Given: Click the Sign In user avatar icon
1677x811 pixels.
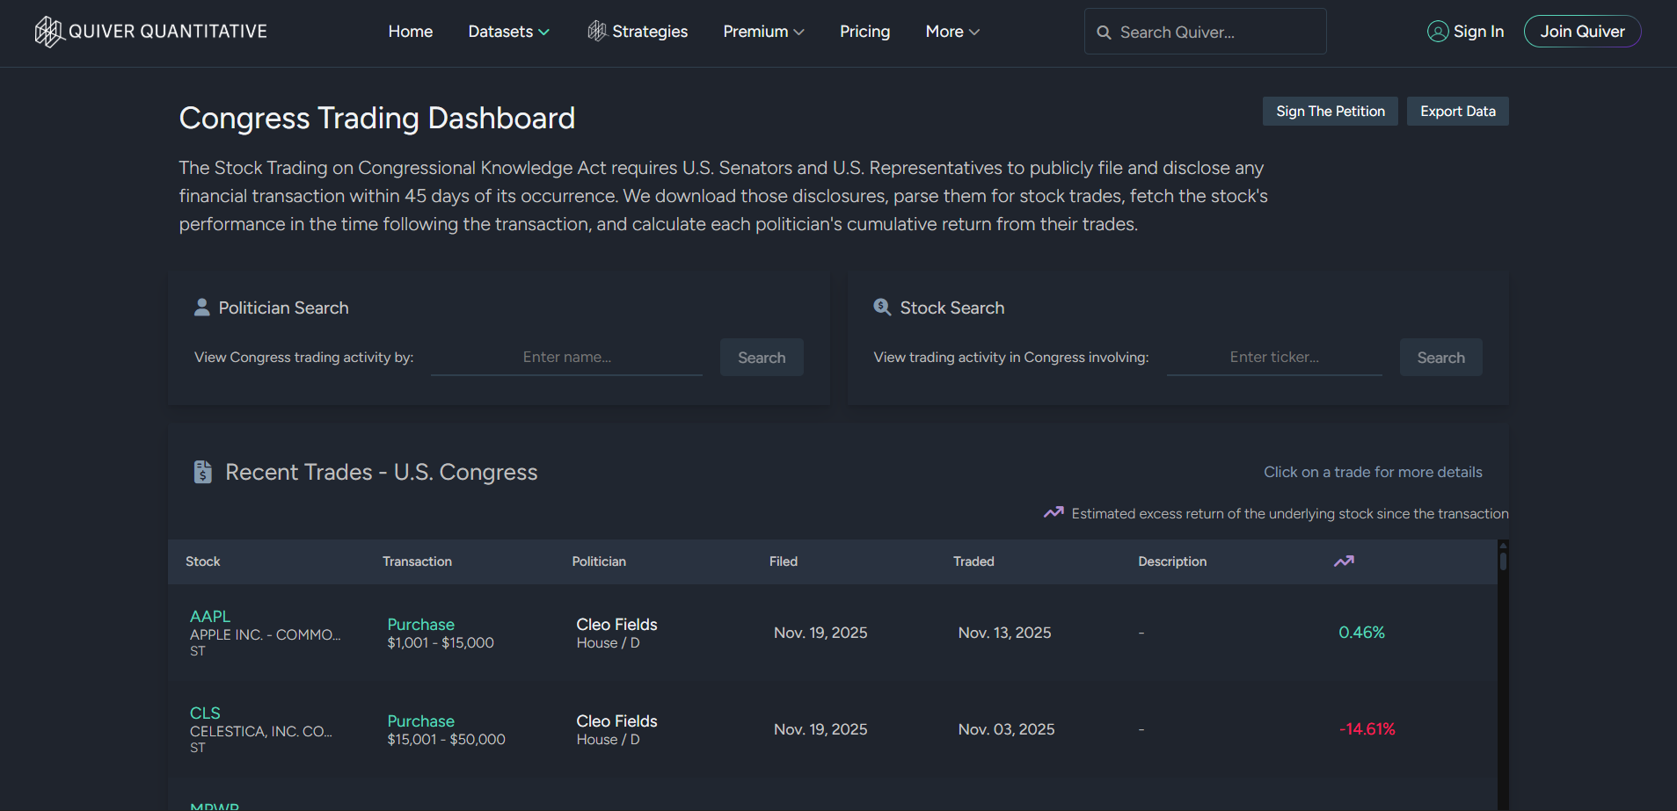Looking at the screenshot, I should [1437, 32].
